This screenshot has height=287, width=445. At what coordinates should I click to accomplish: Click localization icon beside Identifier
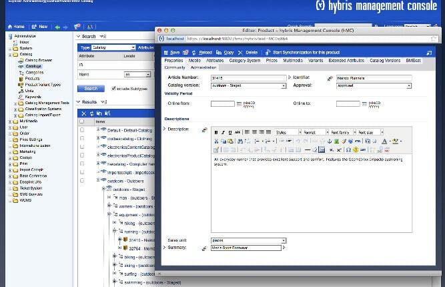pos(330,78)
